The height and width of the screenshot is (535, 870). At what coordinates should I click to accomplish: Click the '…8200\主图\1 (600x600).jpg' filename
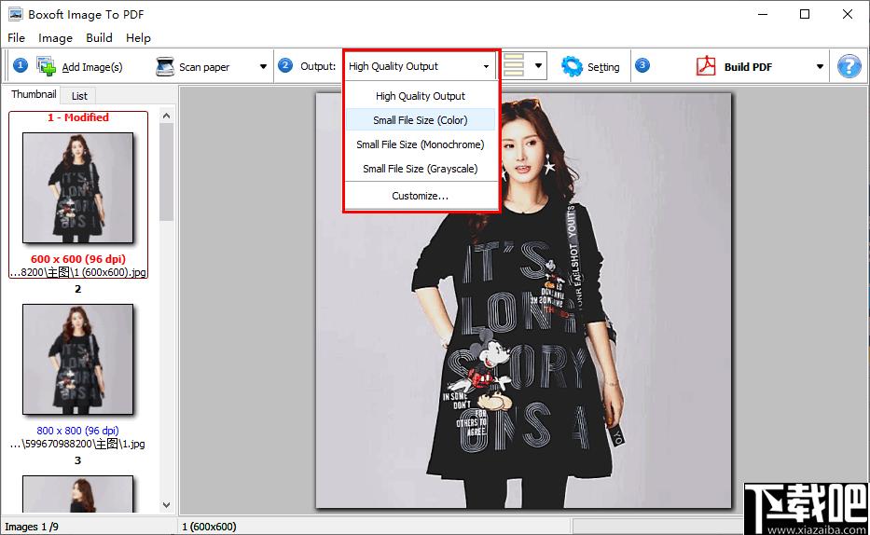(x=78, y=272)
